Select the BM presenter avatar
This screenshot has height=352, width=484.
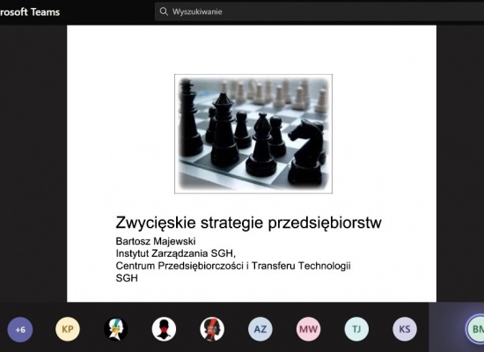[476, 329]
